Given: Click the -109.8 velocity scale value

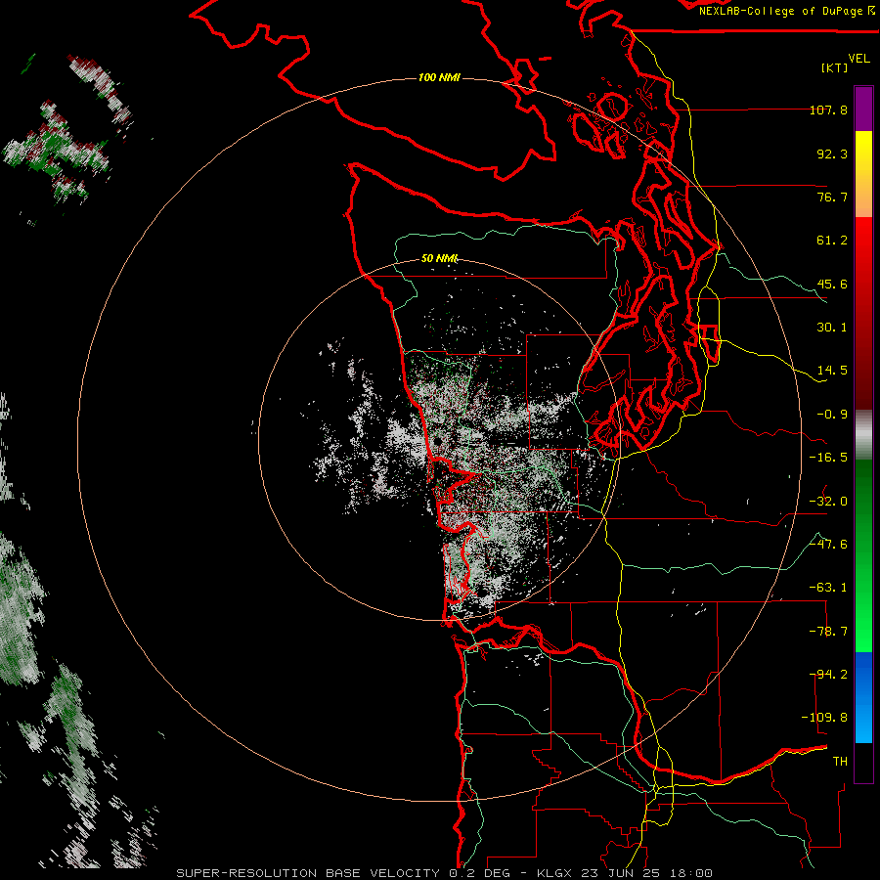Looking at the screenshot, I should tap(825, 718).
